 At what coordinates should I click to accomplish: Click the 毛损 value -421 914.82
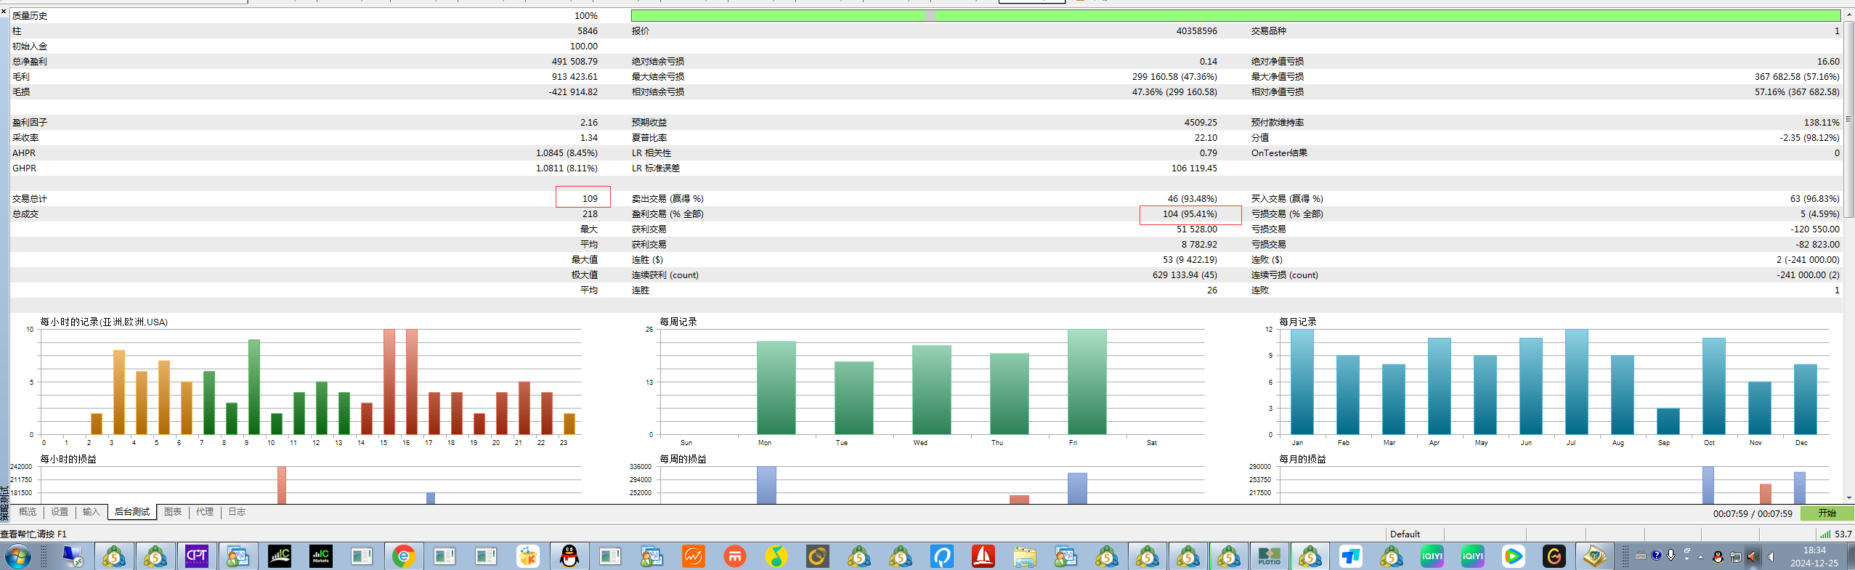573,92
